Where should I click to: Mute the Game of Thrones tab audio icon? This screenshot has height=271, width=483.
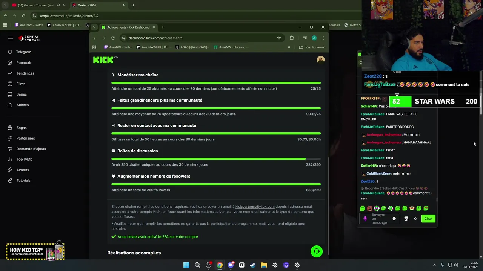[58, 5]
